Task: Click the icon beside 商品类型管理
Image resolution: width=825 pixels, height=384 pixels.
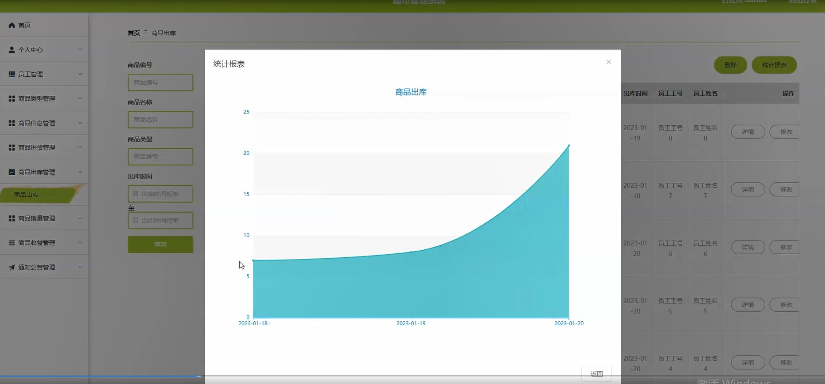Action: (x=12, y=98)
